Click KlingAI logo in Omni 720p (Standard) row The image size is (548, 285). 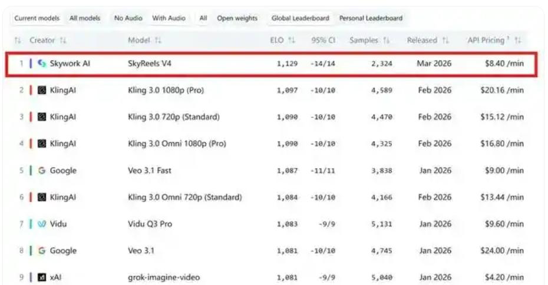tap(42, 197)
